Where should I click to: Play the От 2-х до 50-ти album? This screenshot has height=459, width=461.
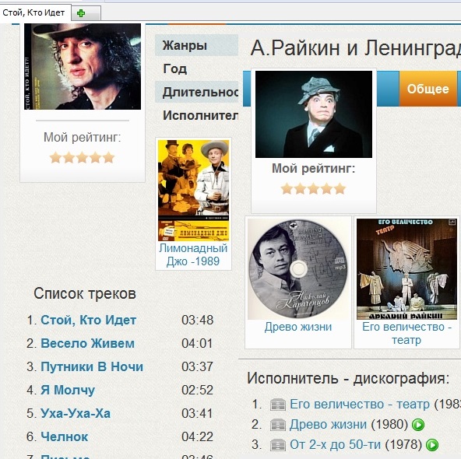point(432,445)
